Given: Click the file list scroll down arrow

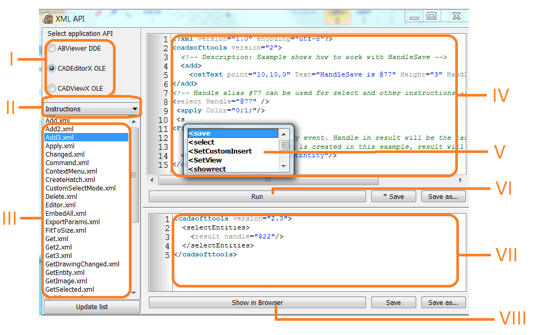Looking at the screenshot, I should [134, 293].
